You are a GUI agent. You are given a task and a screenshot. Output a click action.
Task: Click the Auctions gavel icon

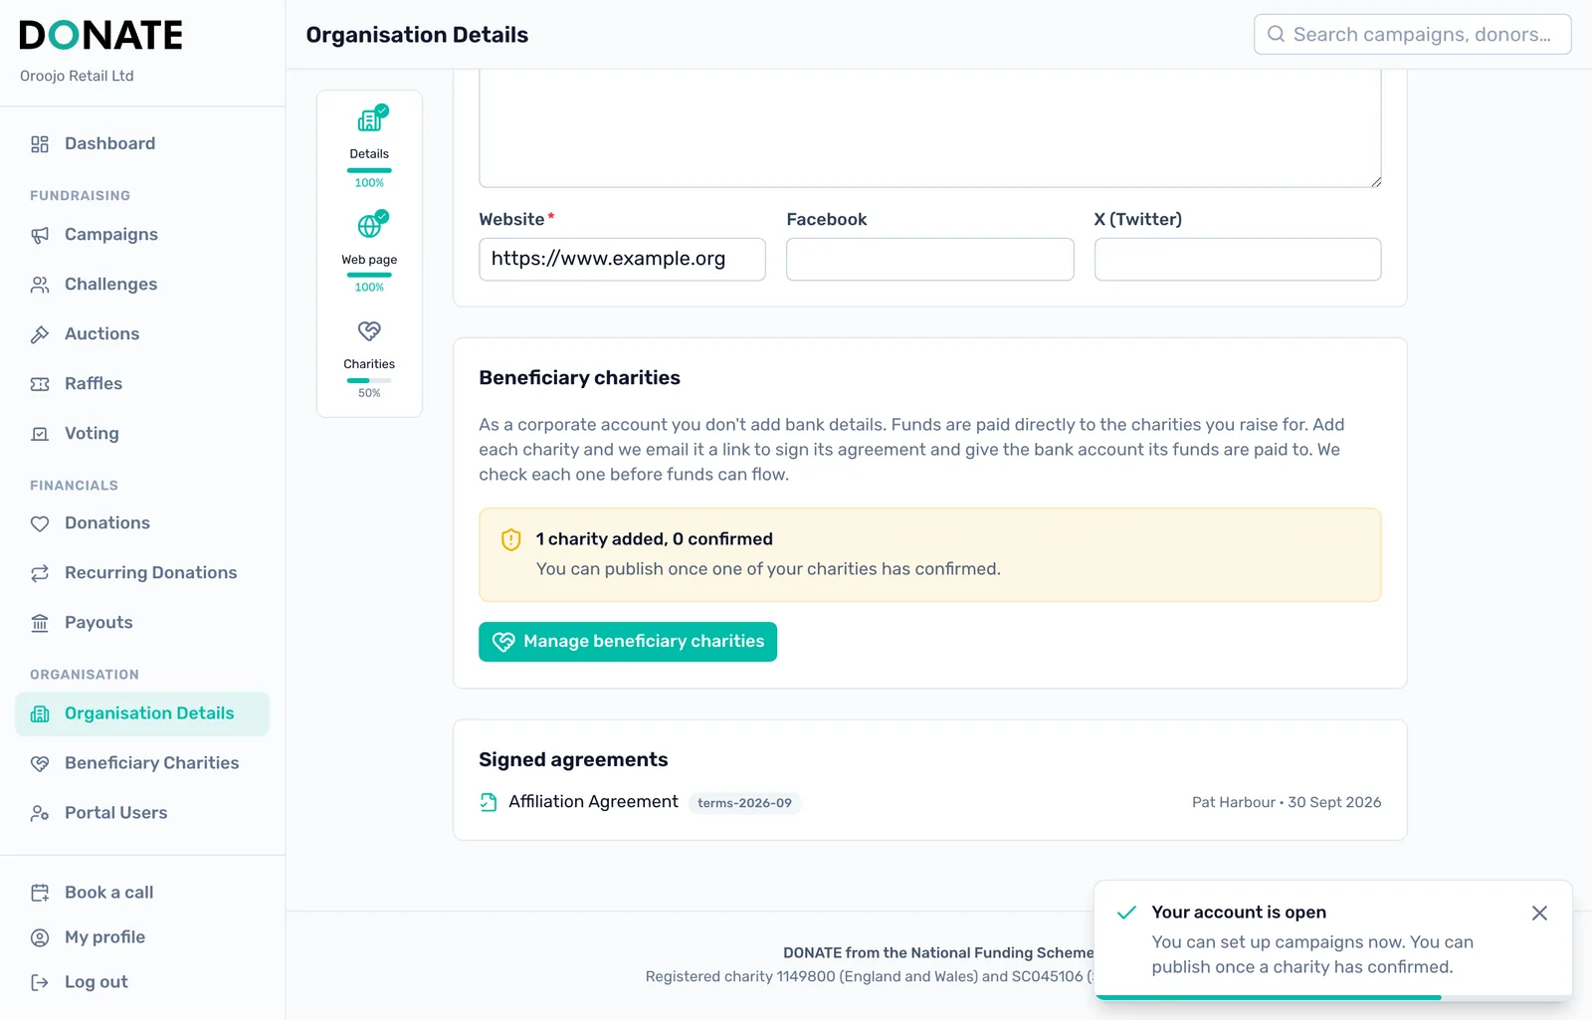pos(40,334)
